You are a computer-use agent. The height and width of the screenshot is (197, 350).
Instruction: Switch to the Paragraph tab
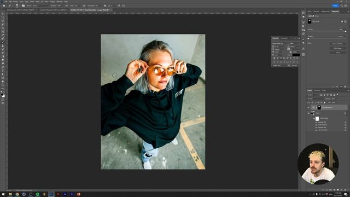pyautogui.click(x=284, y=38)
